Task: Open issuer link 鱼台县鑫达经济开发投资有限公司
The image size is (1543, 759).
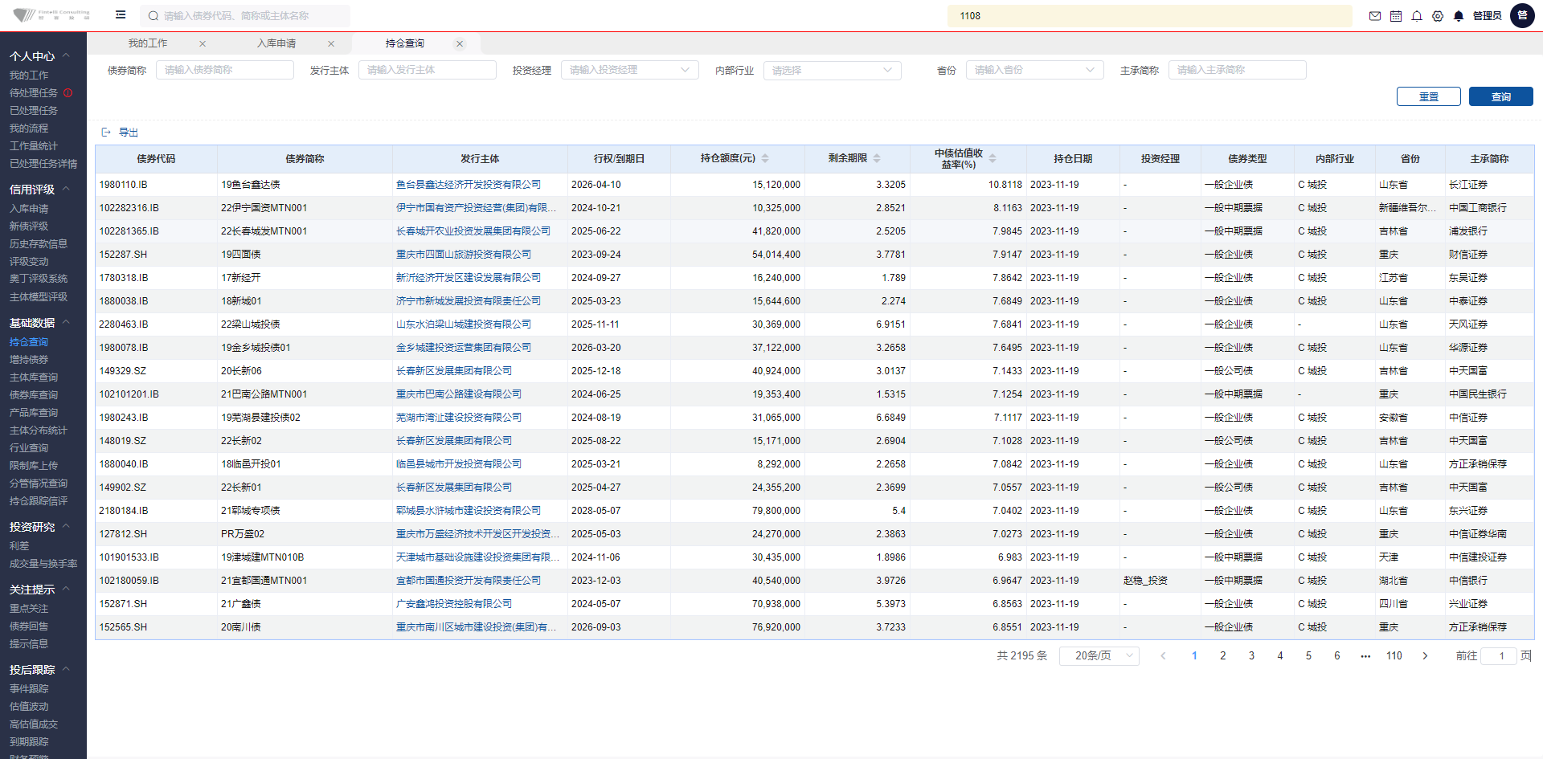Action: [x=469, y=185]
